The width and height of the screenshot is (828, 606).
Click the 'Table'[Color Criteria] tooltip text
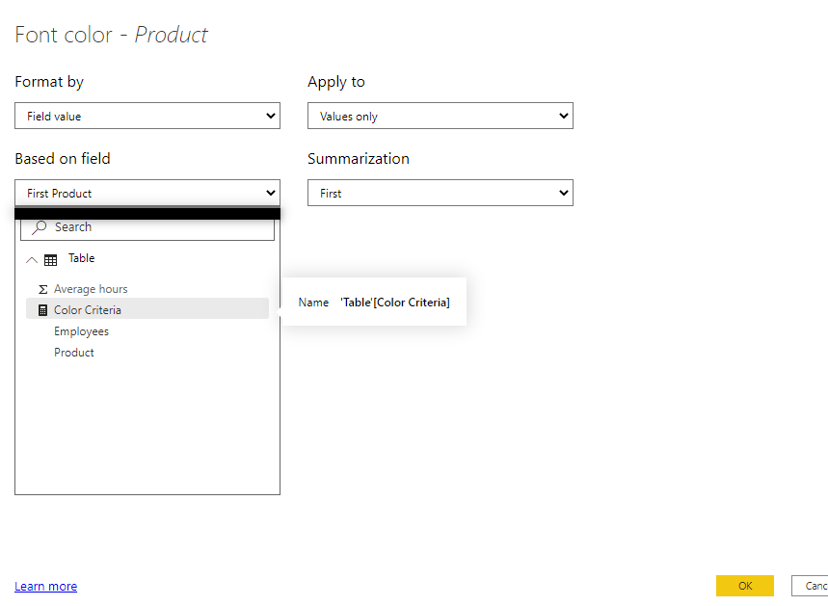(395, 303)
